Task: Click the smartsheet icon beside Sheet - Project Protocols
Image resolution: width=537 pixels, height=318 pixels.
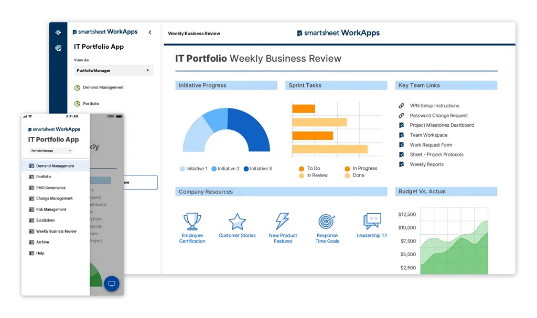Action: click(x=401, y=155)
